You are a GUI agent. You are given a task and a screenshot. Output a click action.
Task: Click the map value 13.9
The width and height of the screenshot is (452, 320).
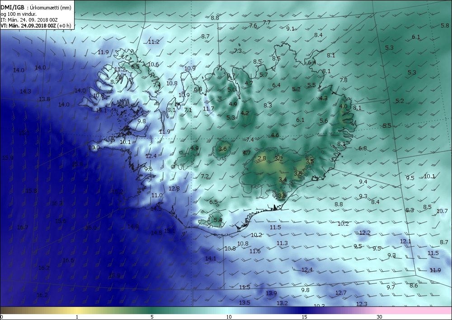tap(271, 293)
